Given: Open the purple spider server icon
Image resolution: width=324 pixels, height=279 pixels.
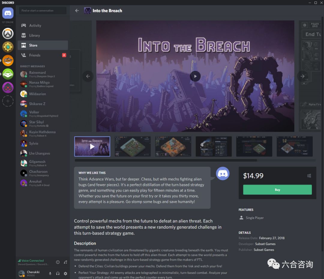Looking at the screenshot, I should click(8, 87).
